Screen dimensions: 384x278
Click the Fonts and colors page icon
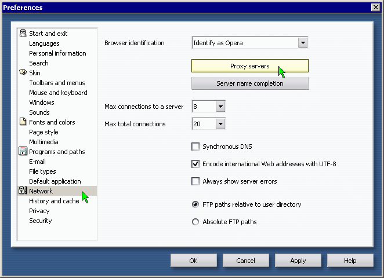(23, 122)
